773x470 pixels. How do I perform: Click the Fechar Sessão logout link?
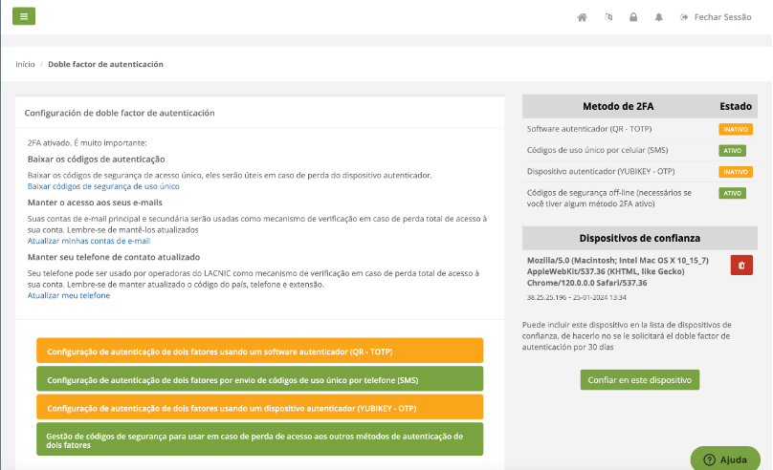tap(716, 17)
